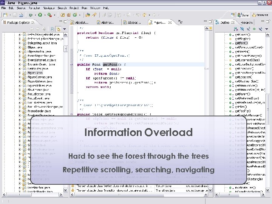Image resolution: width=272 pixels, height=204 pixels.
Task: Click Collapse All in Package Explorer
Action: [53, 29]
